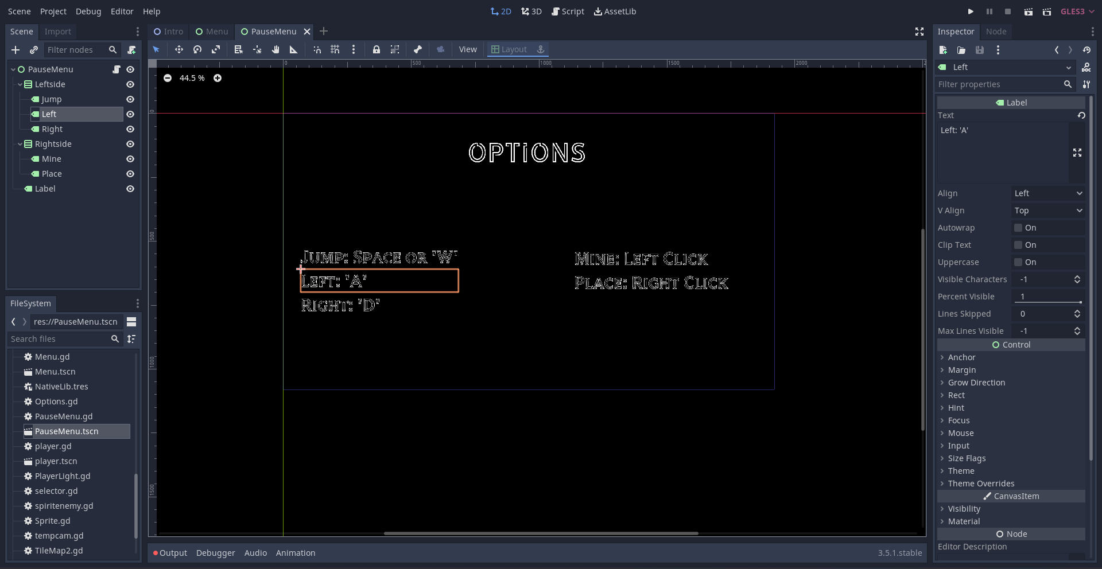Viewport: 1102px width, 569px height.
Task: Open the V Align dropdown
Action: pyautogui.click(x=1047, y=211)
